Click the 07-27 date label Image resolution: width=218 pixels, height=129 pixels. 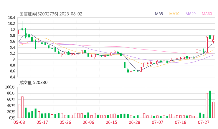[204, 122]
